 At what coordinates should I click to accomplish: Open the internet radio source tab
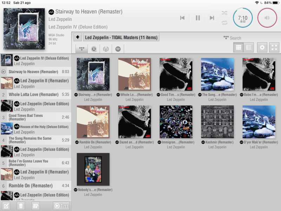coord(106,49)
